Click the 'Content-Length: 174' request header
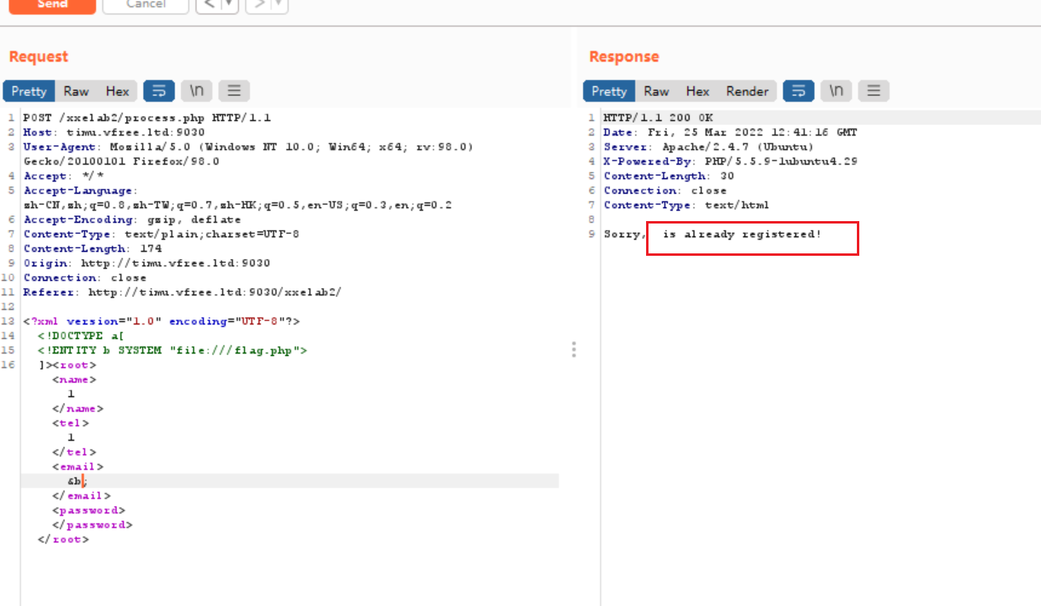The height and width of the screenshot is (606, 1041). point(92,249)
